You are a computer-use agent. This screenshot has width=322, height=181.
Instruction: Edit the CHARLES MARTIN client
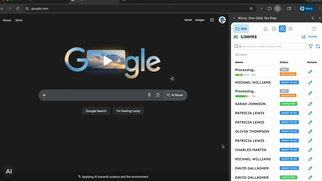click(310, 150)
